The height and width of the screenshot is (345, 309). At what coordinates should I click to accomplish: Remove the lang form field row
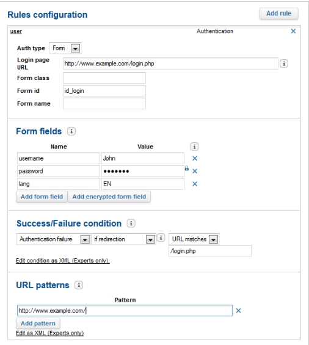point(195,184)
